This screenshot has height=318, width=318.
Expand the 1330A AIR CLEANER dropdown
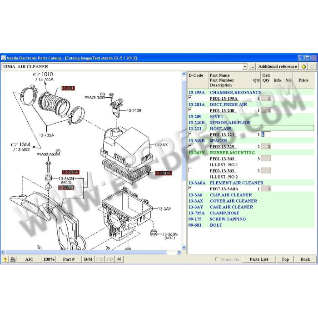(x=245, y=66)
